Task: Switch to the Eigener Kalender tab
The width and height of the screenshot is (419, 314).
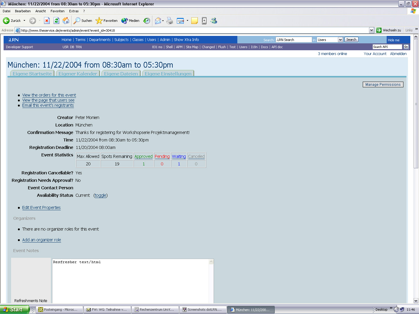Action: (x=78, y=73)
